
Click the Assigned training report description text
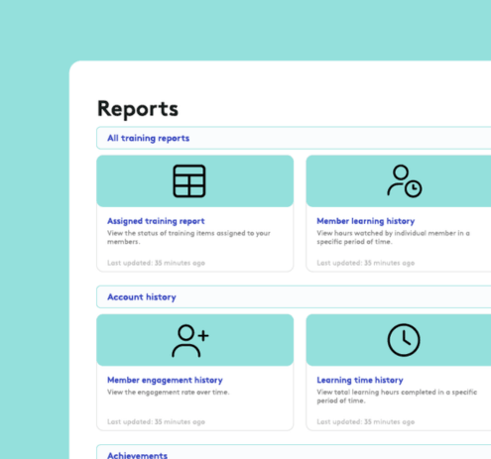point(188,237)
